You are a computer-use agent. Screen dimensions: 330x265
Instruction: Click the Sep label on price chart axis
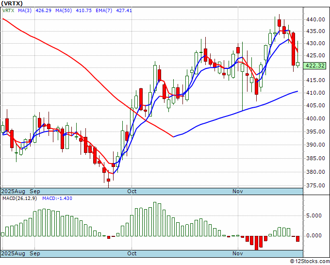(35, 191)
